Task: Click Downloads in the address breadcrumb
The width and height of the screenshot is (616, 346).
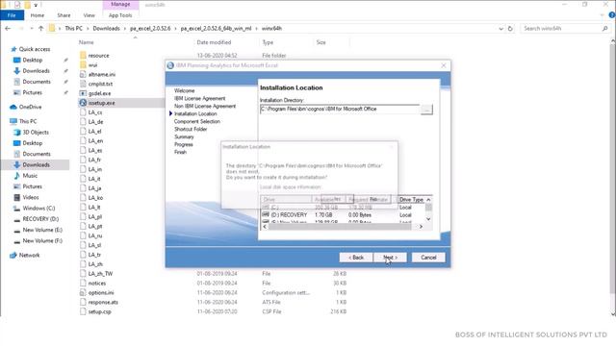Action: [106, 28]
